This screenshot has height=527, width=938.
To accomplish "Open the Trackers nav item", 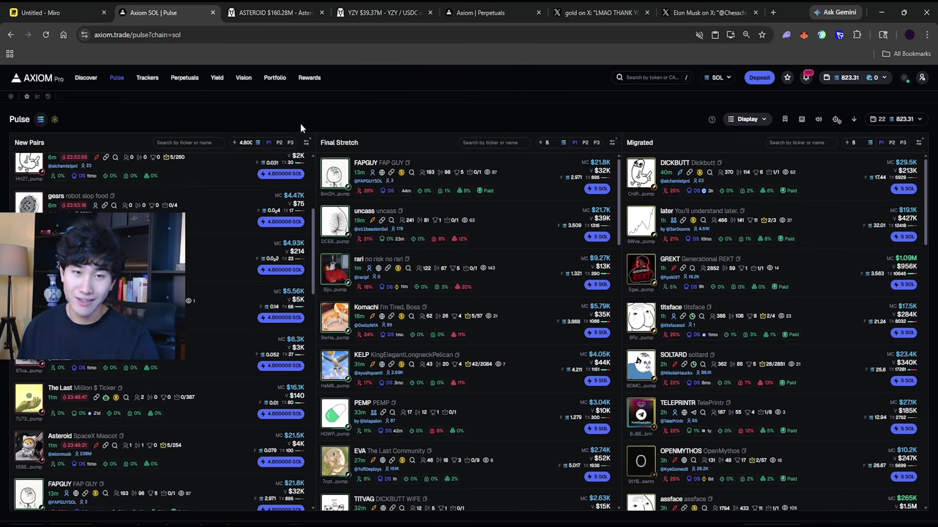I will [x=147, y=78].
